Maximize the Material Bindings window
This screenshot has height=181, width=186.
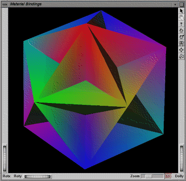[x=181, y=4]
